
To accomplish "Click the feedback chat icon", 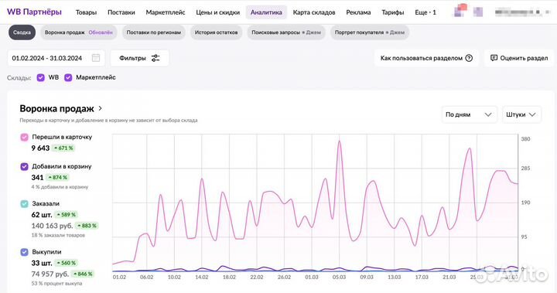I will tap(494, 58).
